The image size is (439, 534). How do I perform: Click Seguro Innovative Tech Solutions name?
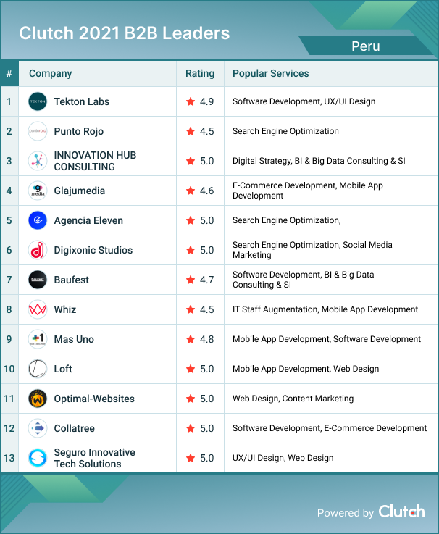[x=94, y=458]
